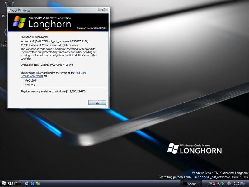249x187 pixels.
Task: Close the About Windows dialog
Action: (x=103, y=9)
